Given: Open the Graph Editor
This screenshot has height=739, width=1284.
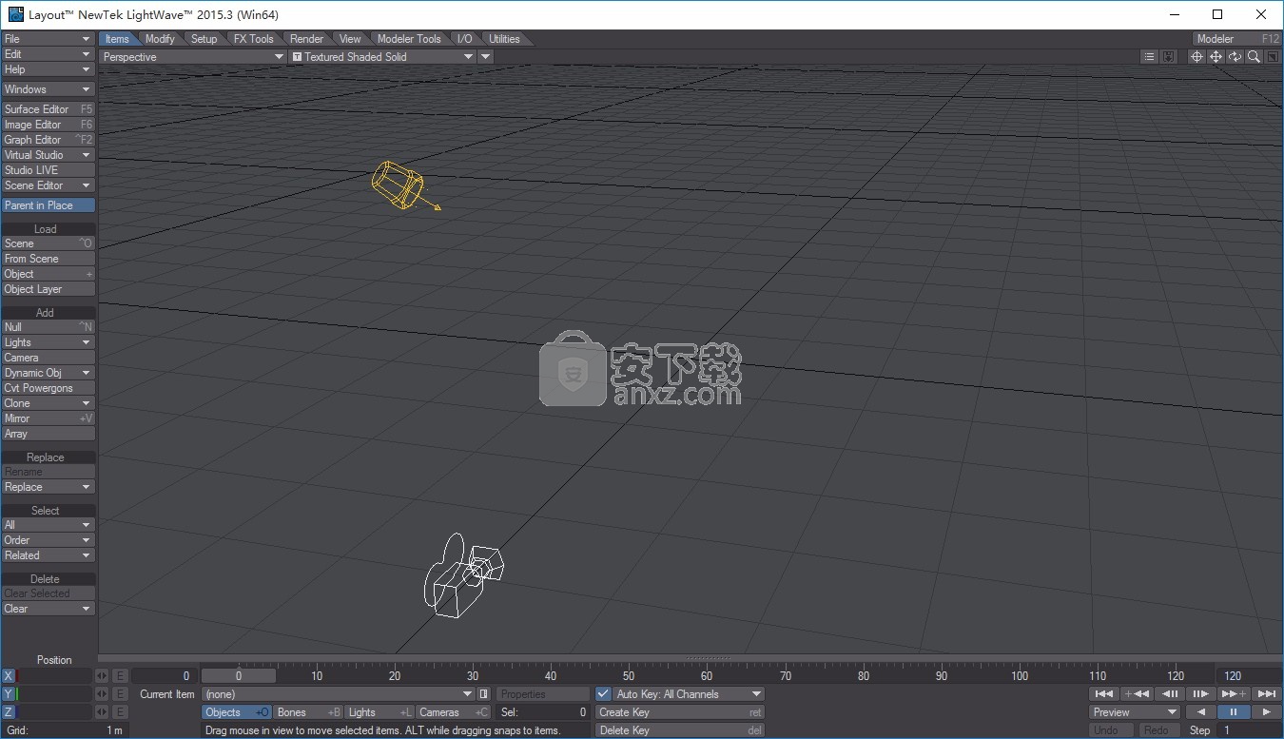Looking at the screenshot, I should (49, 140).
